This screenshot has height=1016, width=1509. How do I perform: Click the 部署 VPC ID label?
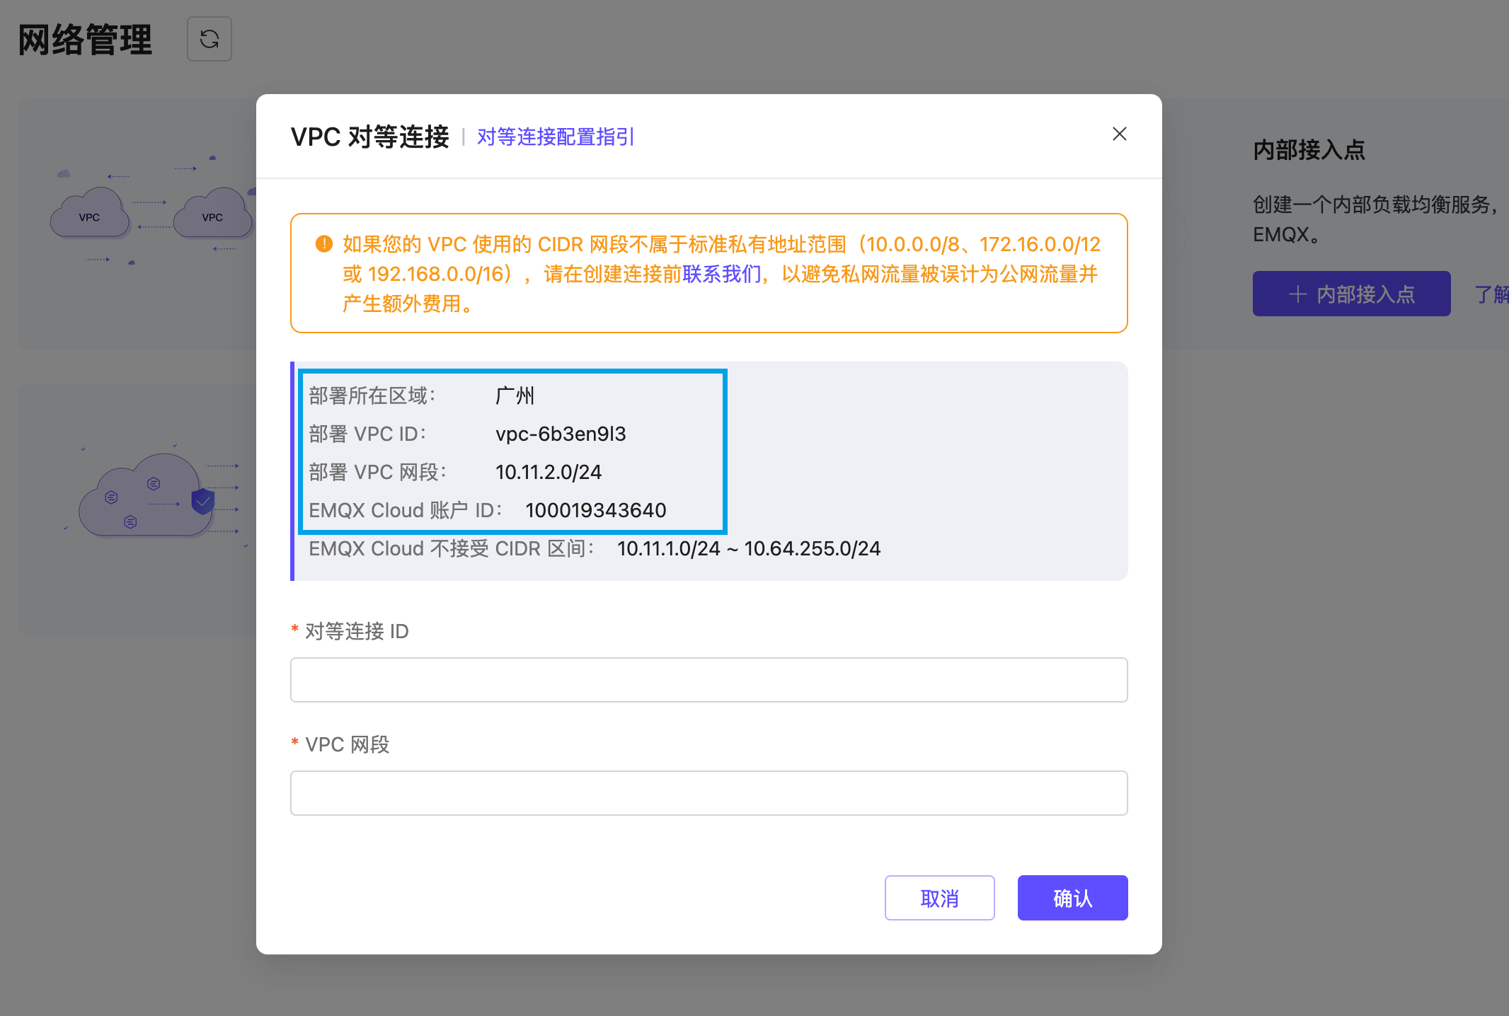367,434
